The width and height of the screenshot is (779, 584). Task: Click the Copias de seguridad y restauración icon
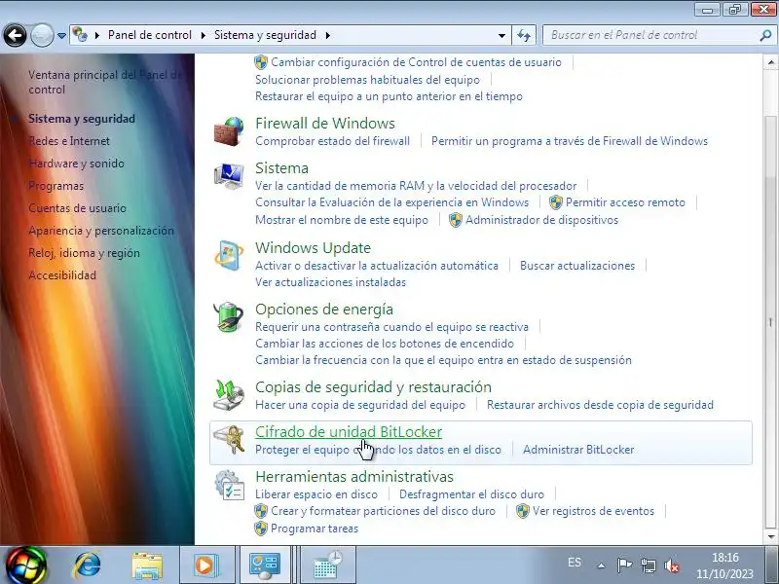pyautogui.click(x=229, y=395)
